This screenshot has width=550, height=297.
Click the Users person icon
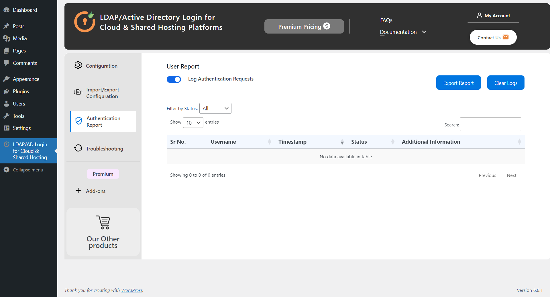tap(6, 104)
